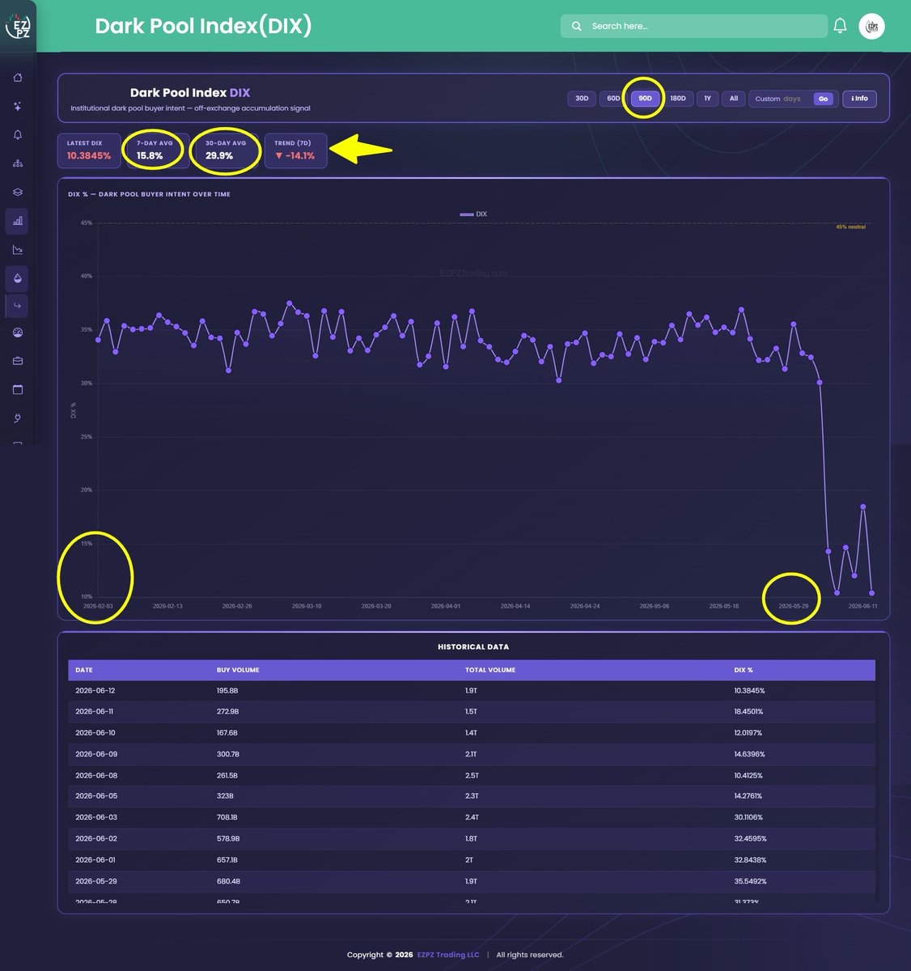
Task: Click the Go button
Action: coord(823,99)
